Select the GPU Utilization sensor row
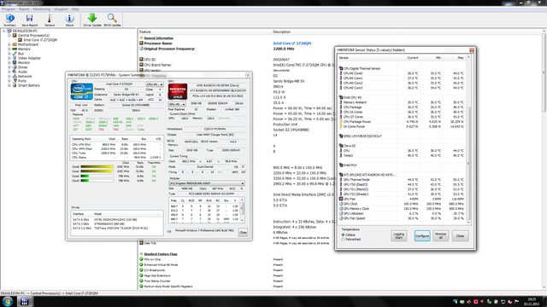 (x=402, y=213)
